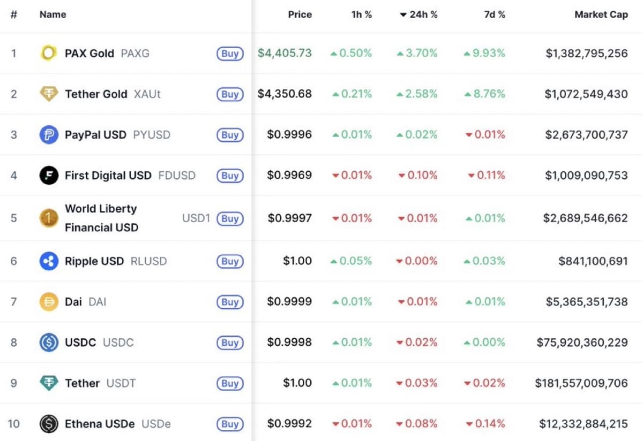Viewport: 643px width, 441px height.
Task: Click the First Digital USD black logo
Action: pyautogui.click(x=48, y=176)
